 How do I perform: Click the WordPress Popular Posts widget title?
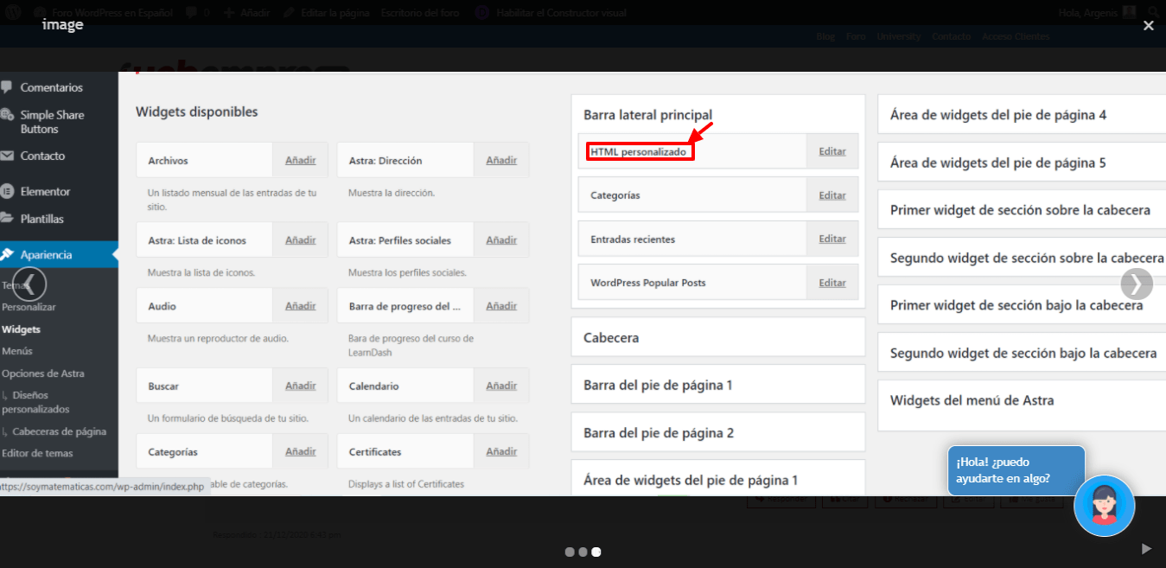647,283
